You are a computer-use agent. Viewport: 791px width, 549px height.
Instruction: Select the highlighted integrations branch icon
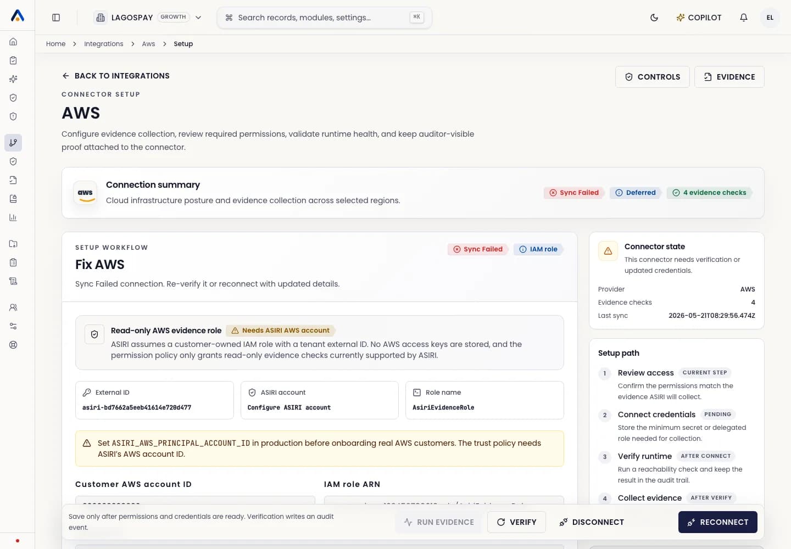[x=13, y=143]
